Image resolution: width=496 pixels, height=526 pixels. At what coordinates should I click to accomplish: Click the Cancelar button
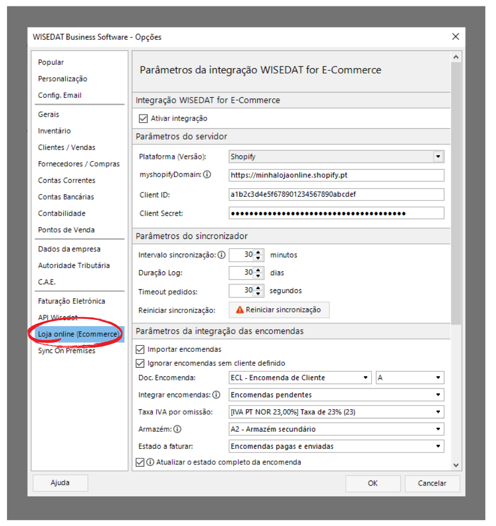(432, 483)
